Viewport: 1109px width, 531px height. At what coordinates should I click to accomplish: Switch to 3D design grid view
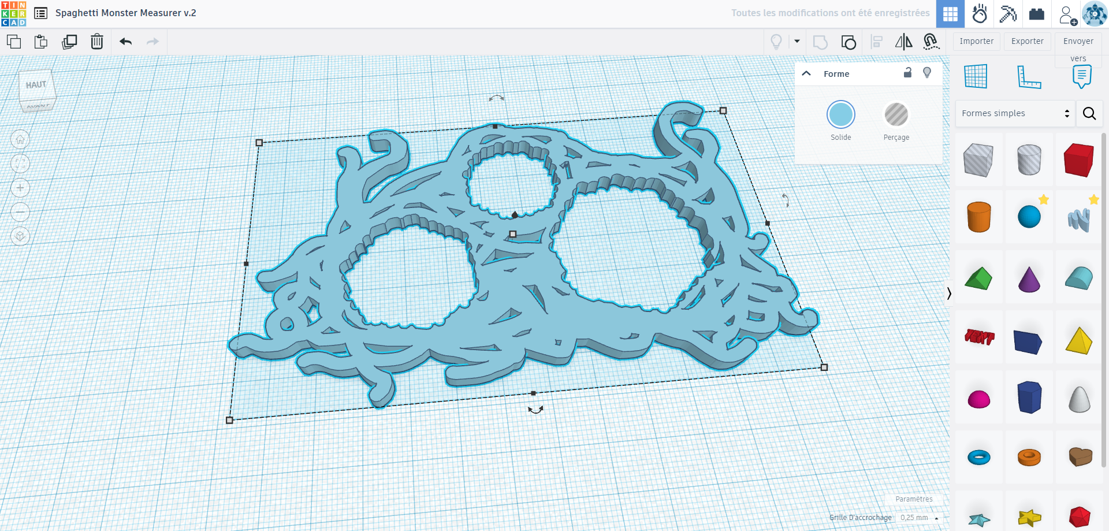click(951, 14)
